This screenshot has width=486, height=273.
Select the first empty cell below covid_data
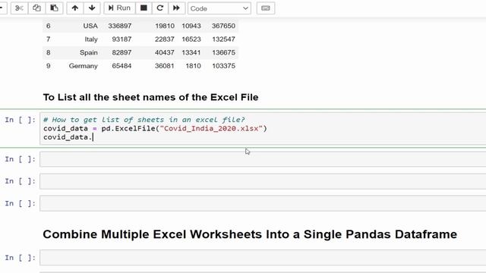(263, 159)
